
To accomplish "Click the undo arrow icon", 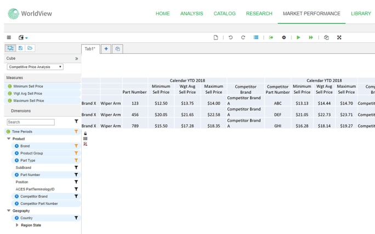I will [230, 37].
